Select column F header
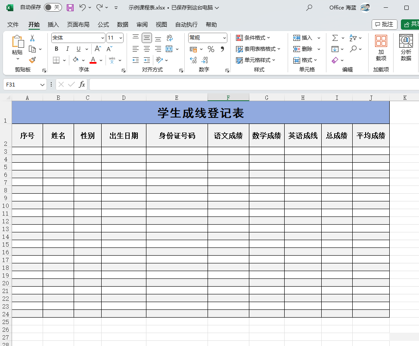The image size is (419, 346). pyautogui.click(x=228, y=98)
